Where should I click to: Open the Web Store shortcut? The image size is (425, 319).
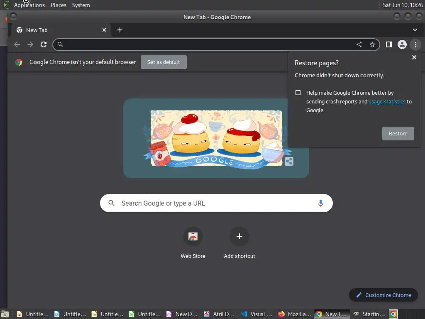193,236
